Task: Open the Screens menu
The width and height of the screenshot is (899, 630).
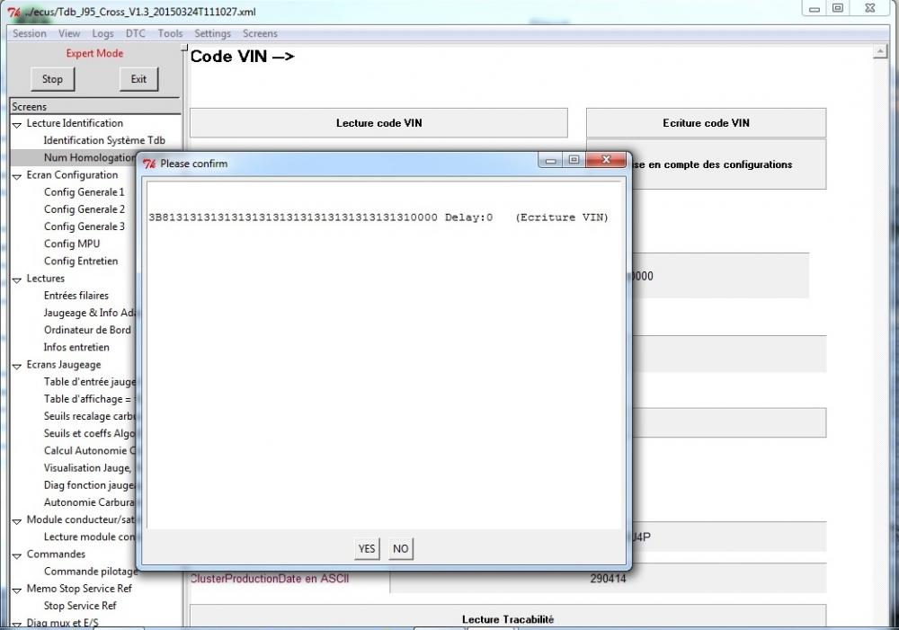Action: coord(260,34)
